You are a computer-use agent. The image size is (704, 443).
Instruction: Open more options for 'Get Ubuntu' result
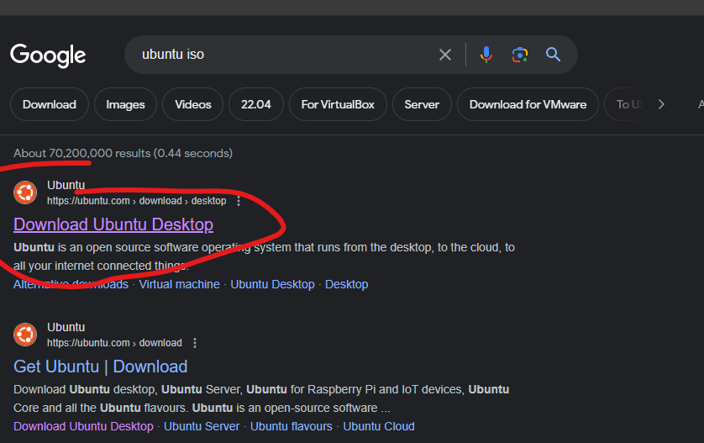point(194,343)
